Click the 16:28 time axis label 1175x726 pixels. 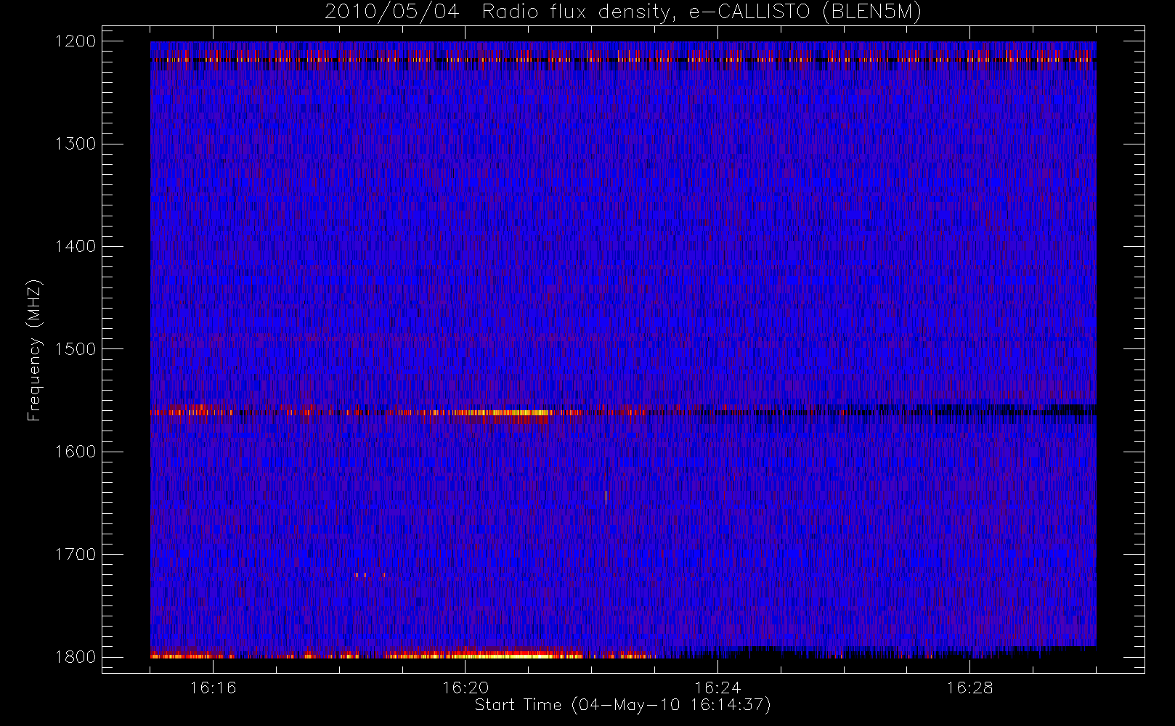click(969, 688)
